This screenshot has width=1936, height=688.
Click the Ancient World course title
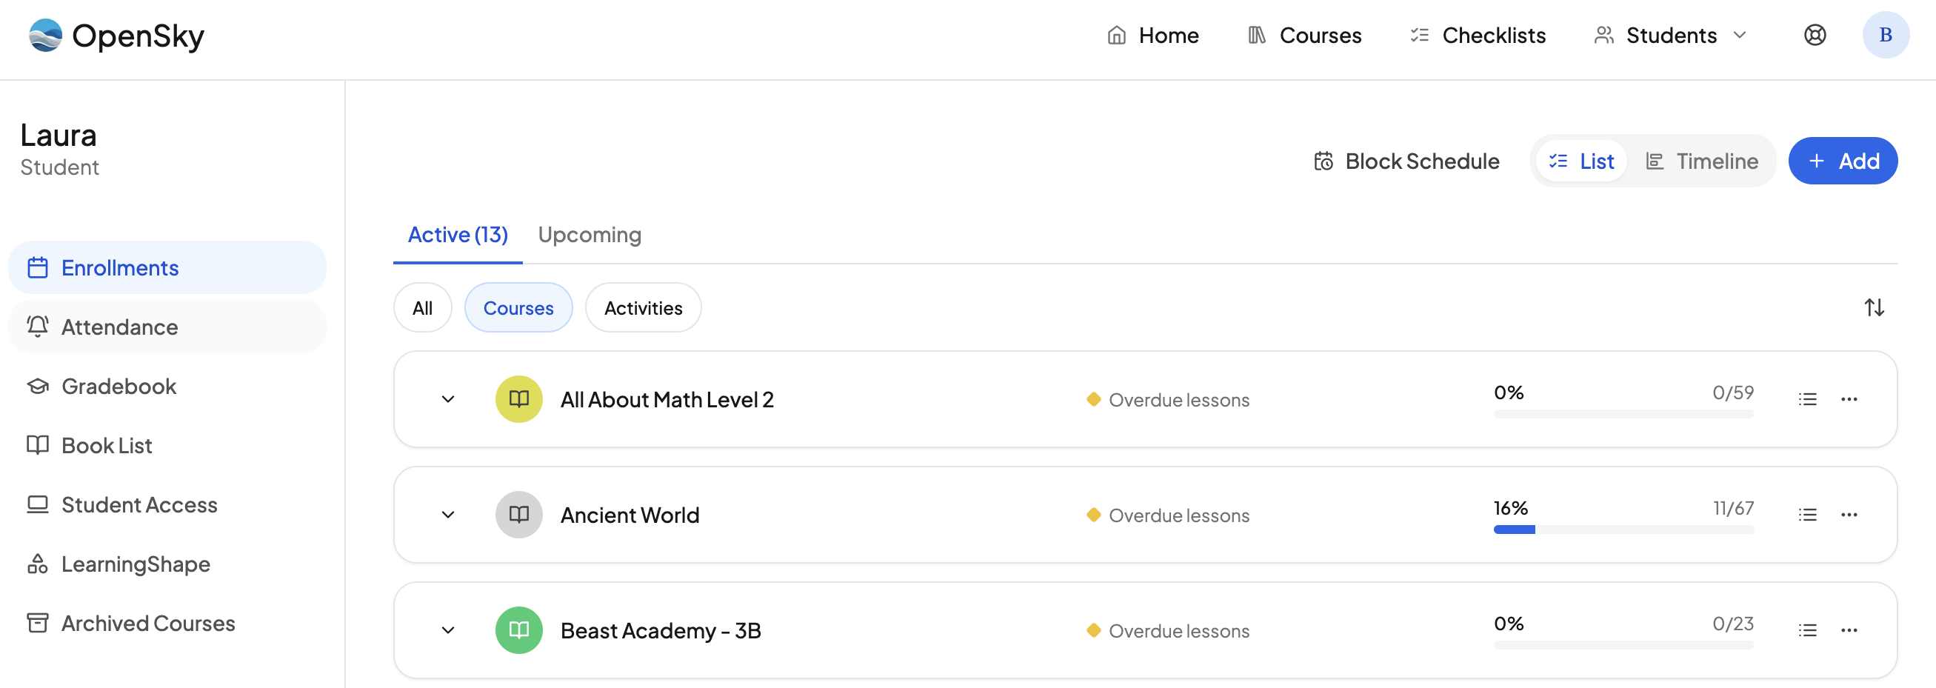point(630,515)
